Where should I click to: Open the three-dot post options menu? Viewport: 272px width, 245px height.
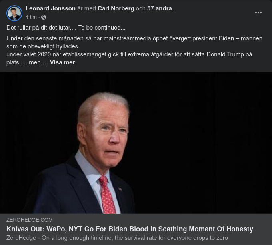[x=258, y=12]
